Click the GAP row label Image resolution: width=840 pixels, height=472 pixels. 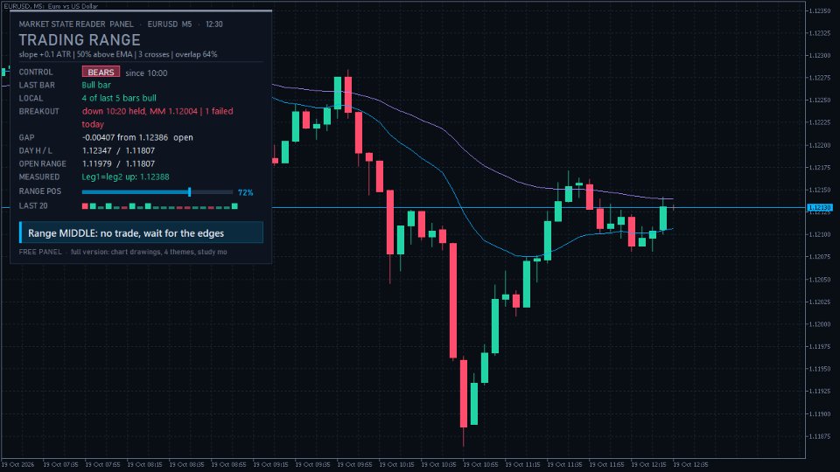tap(27, 137)
